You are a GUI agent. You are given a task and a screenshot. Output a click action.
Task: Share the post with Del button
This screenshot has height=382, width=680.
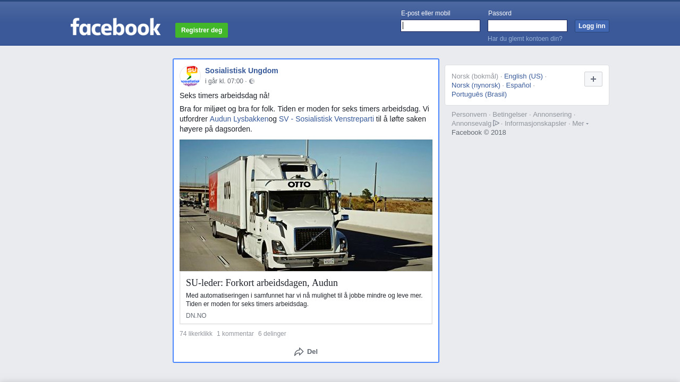tap(306, 352)
